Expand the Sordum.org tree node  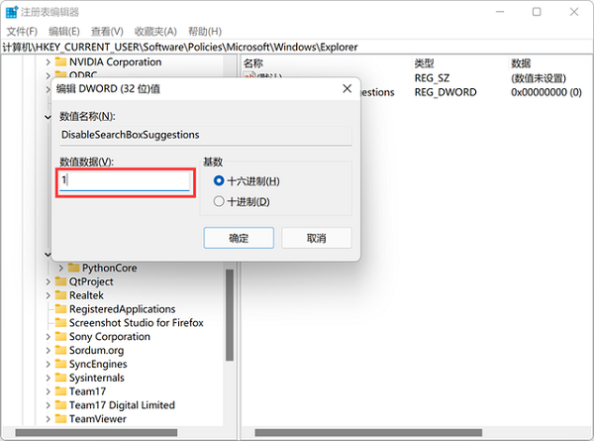pyautogui.click(x=48, y=351)
